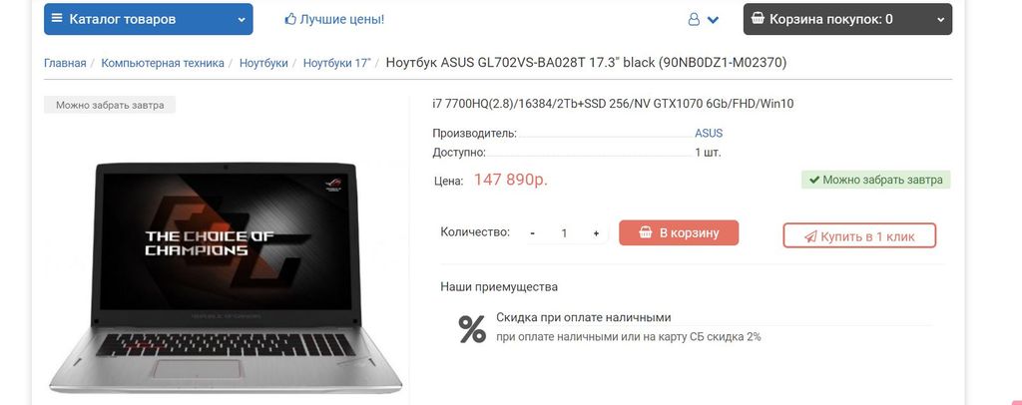Click the hamburger icon in Каталог товаров
This screenshot has width=1022, height=405.
(x=57, y=18)
